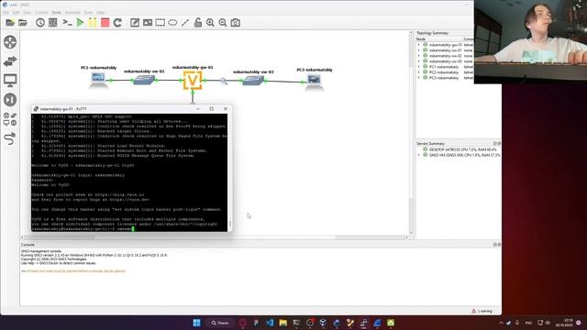
Task: Stop all nodes with red square button
Action: point(105,23)
